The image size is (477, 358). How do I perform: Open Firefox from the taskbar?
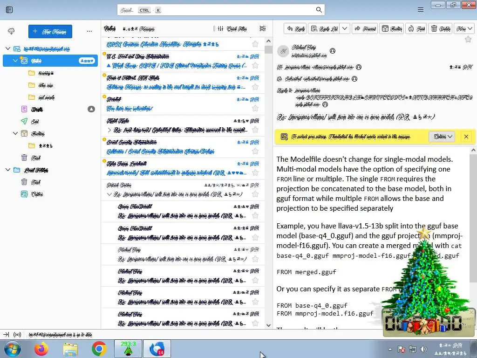41,349
